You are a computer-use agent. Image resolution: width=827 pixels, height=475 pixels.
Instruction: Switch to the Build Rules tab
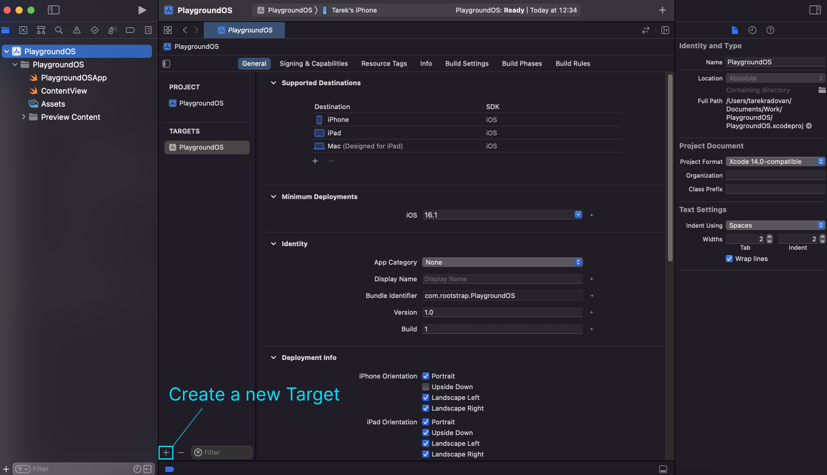(x=573, y=64)
